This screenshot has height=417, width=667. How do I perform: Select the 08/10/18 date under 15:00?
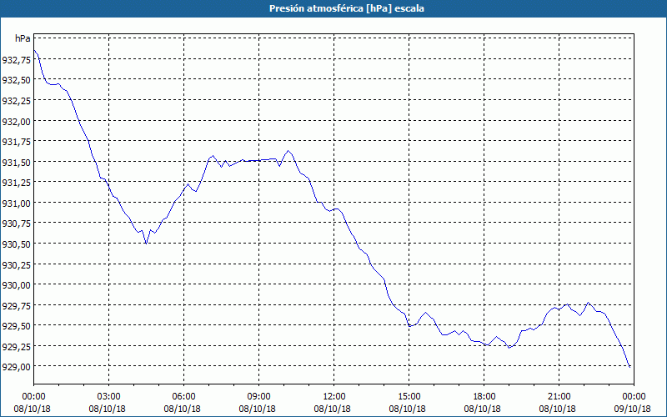(407, 409)
